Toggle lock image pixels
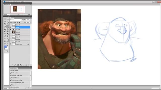Viewport: 161px width, 90px height. [16, 22]
